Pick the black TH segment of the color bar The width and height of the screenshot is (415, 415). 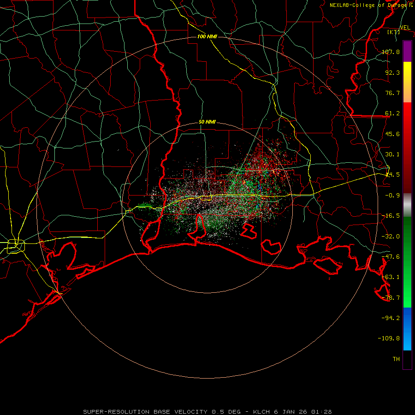[x=407, y=359]
